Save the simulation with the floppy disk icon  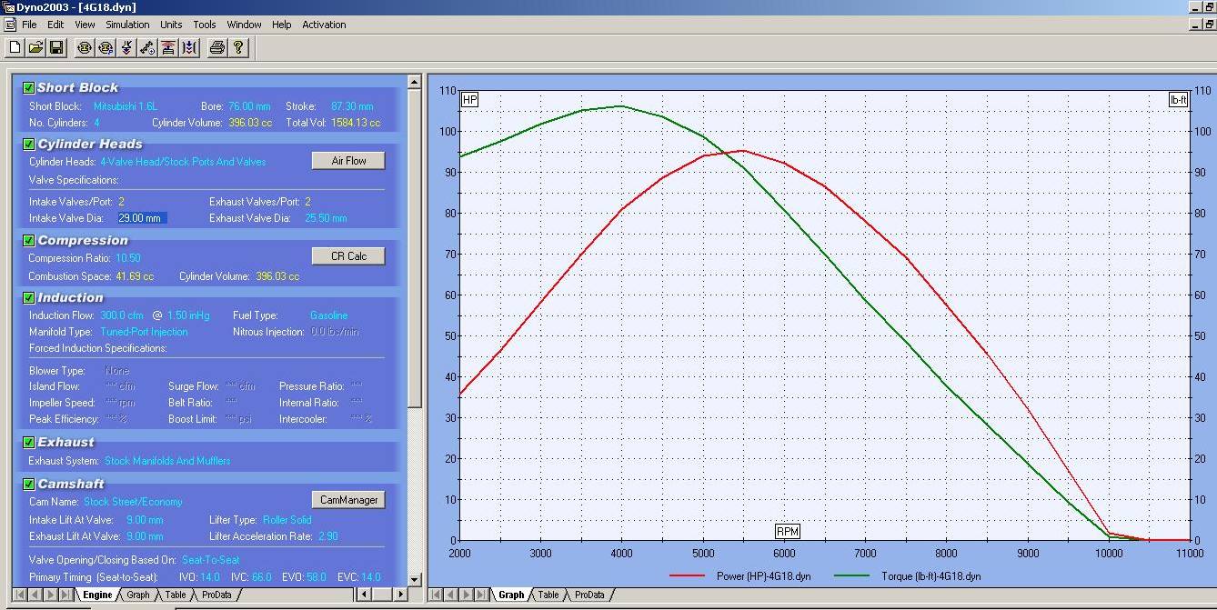[56, 47]
